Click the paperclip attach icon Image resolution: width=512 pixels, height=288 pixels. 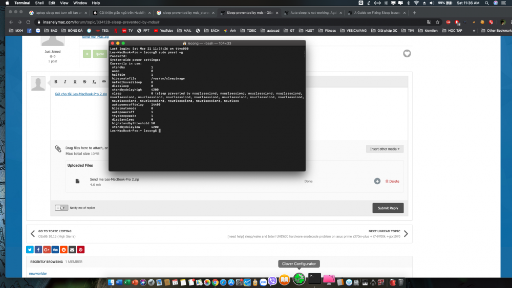[58, 149]
